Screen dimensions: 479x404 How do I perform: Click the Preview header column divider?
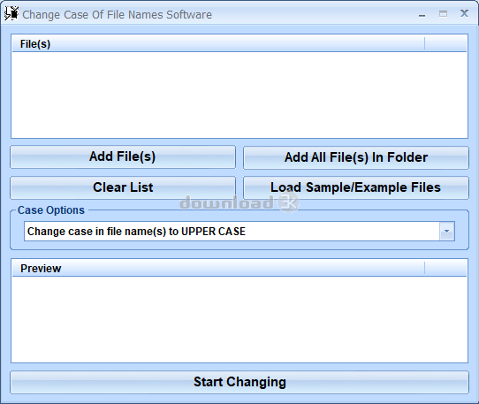[x=424, y=269]
